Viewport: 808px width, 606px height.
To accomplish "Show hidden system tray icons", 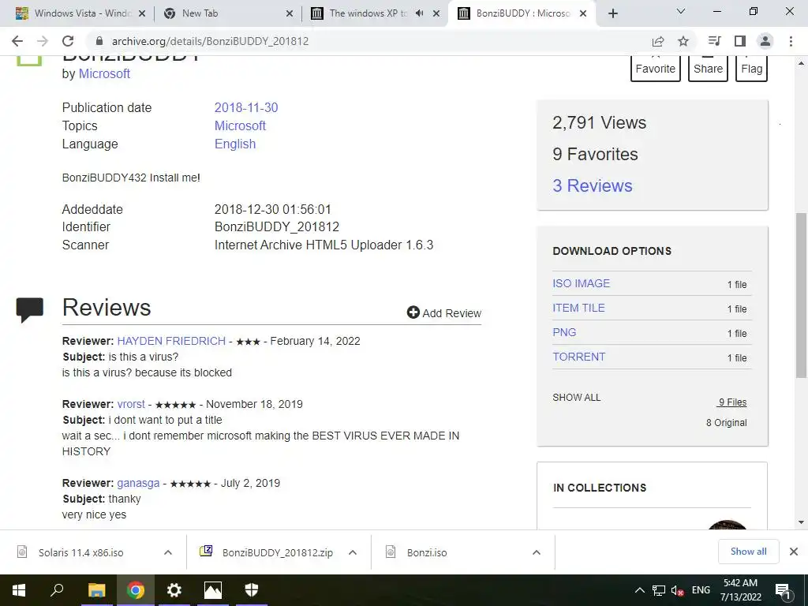I will tap(639, 590).
